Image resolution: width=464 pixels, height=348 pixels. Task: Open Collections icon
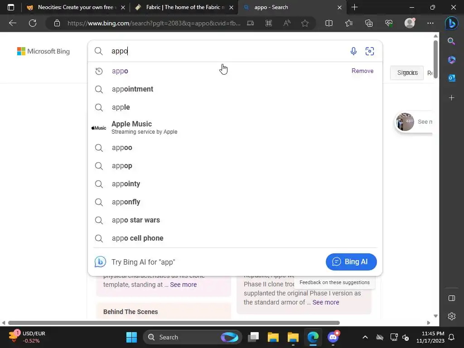coord(369,23)
